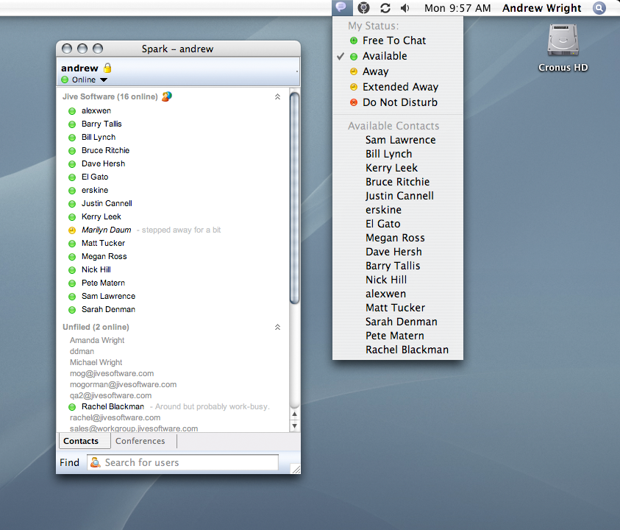Click Sarah Denman's green status dot in roster
The image size is (620, 530).
click(x=72, y=310)
